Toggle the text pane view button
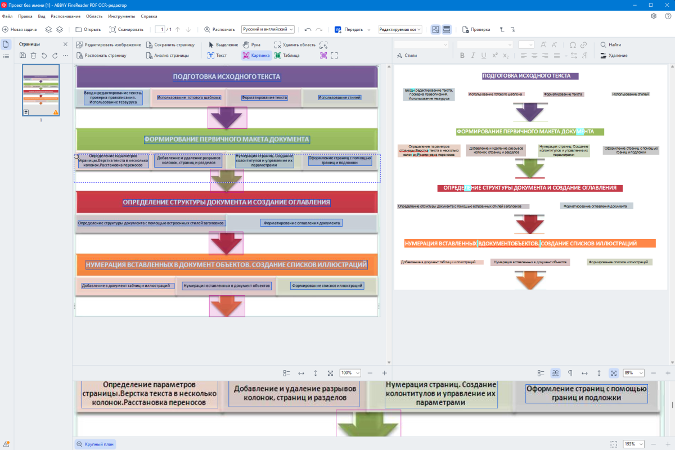The height and width of the screenshot is (450, 675). click(x=447, y=29)
